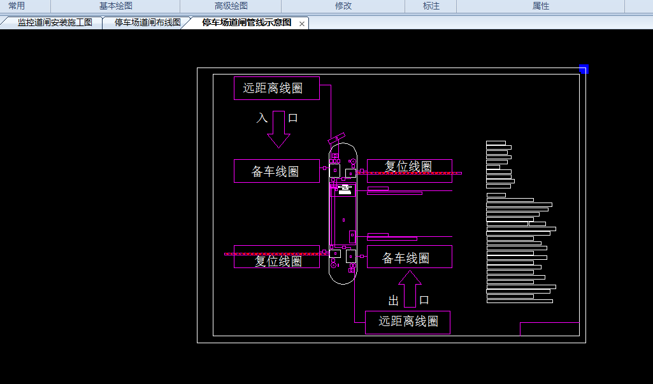Open the 高级绘图 ribbon group

click(231, 6)
